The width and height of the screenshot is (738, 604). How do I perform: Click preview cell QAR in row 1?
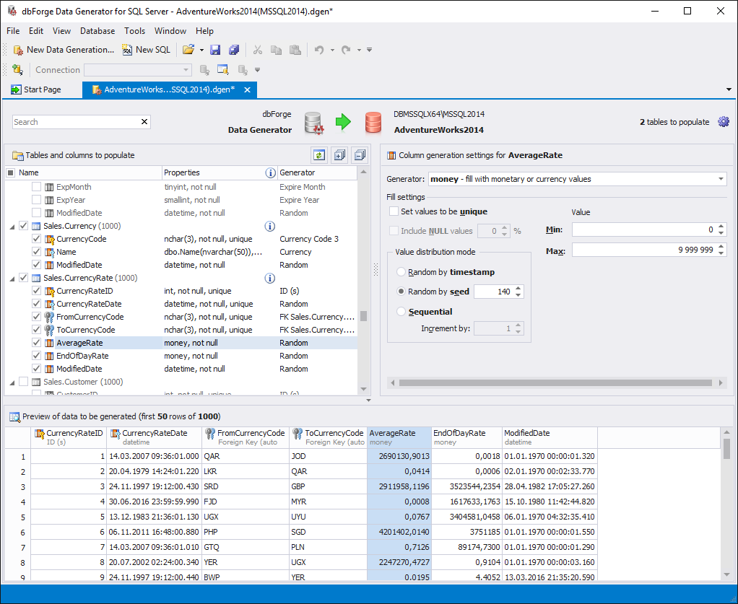click(x=246, y=456)
